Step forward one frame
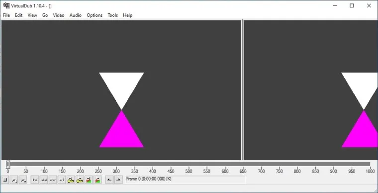The image size is (378, 193). coord(53,180)
